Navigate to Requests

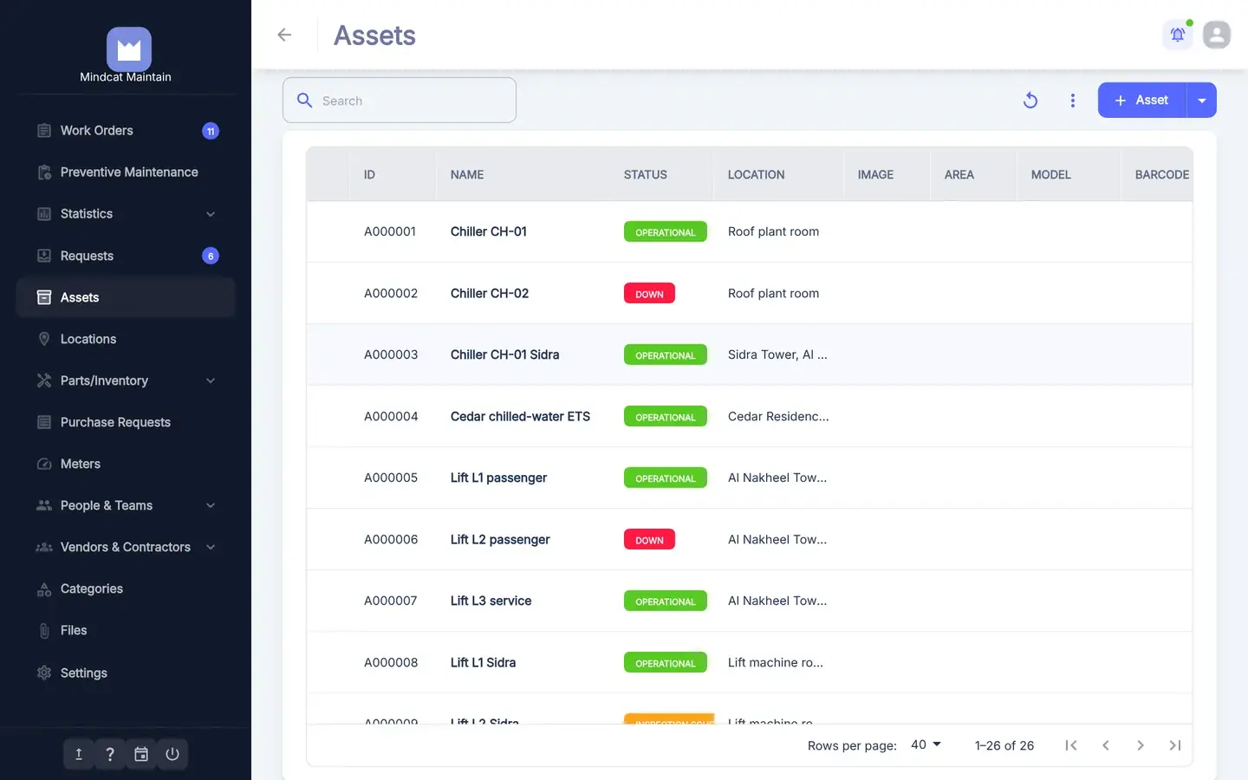126,256
